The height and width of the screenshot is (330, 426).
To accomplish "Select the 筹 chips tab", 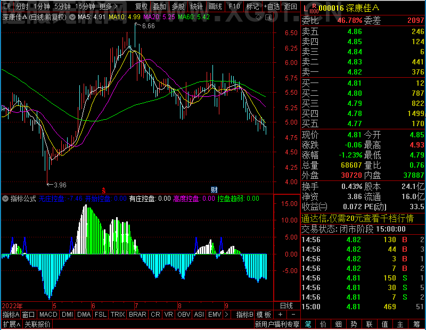I will (416, 324).
